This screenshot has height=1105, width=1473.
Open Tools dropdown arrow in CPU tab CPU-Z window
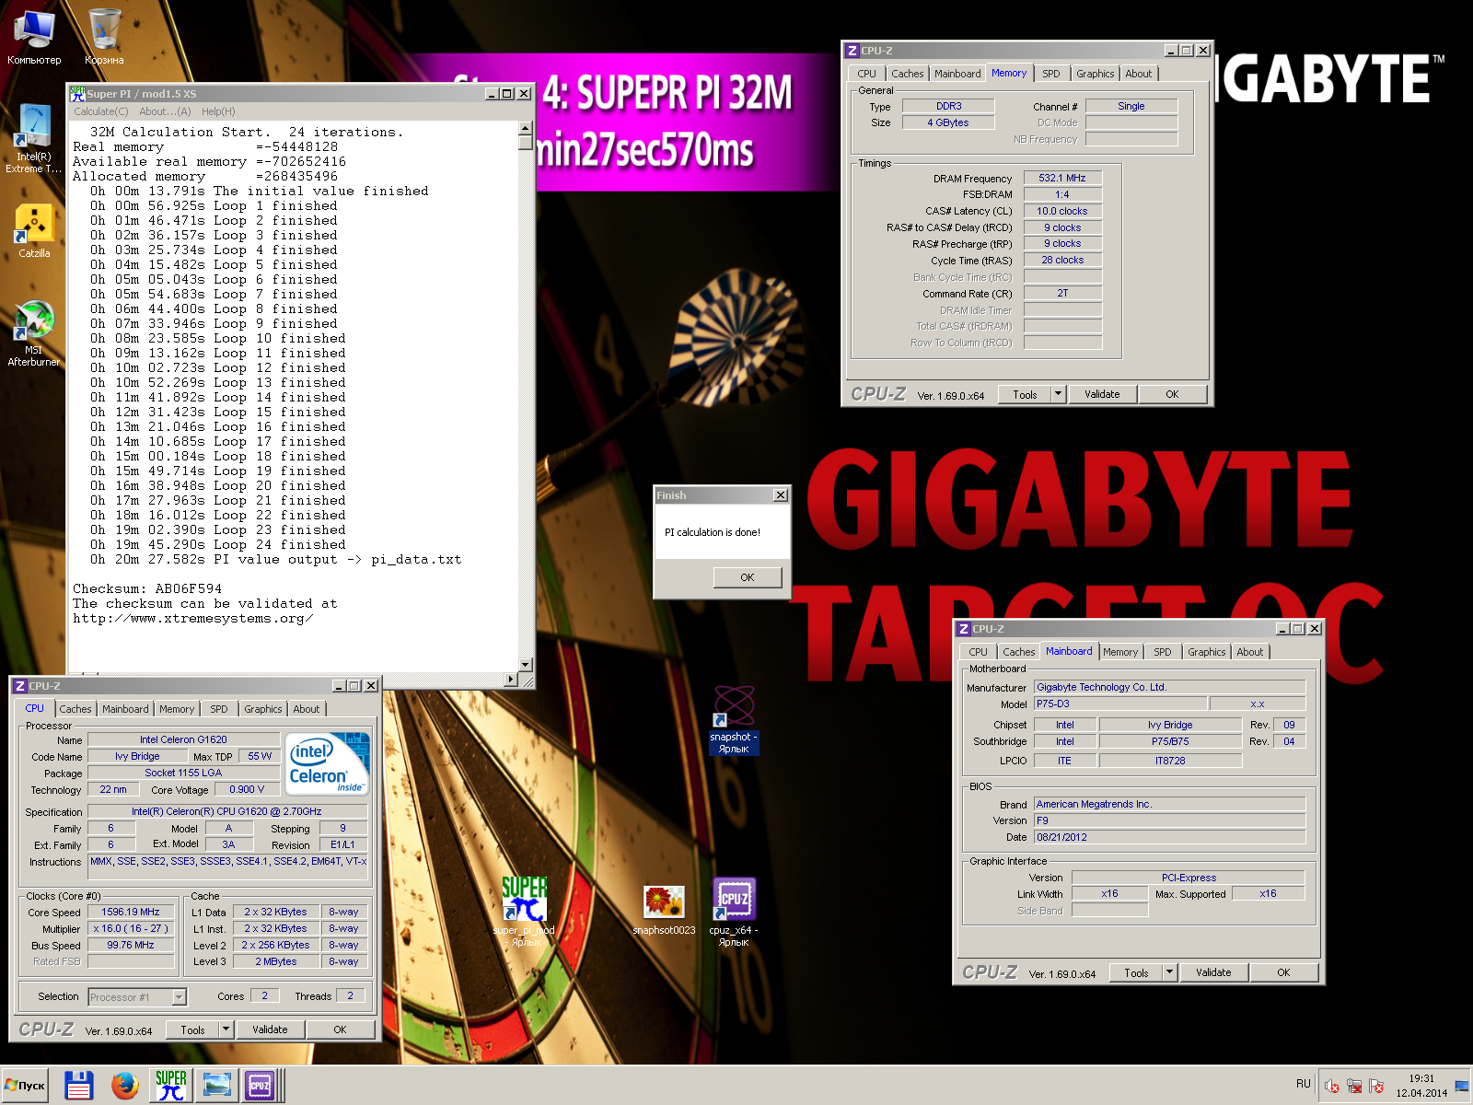pos(226,1029)
